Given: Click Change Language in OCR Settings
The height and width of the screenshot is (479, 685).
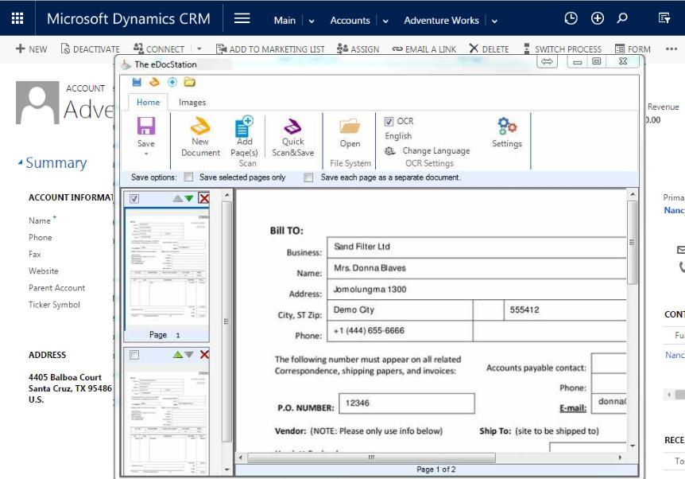Looking at the screenshot, I should point(435,150).
